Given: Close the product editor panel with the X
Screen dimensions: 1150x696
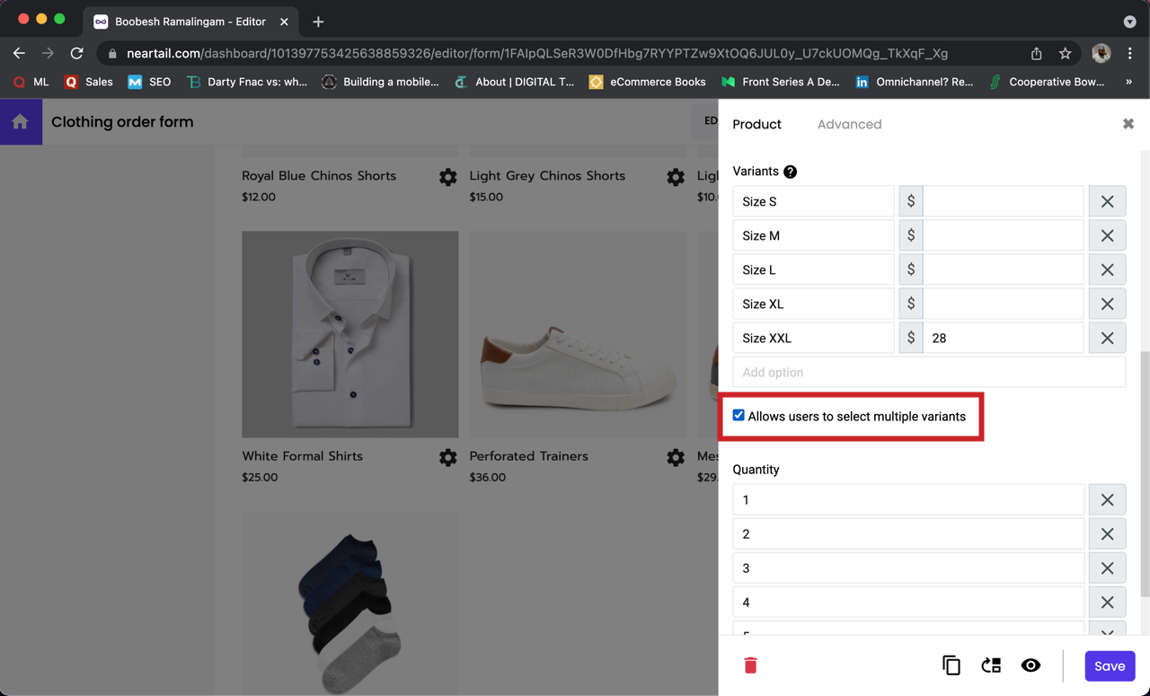Looking at the screenshot, I should [1128, 124].
